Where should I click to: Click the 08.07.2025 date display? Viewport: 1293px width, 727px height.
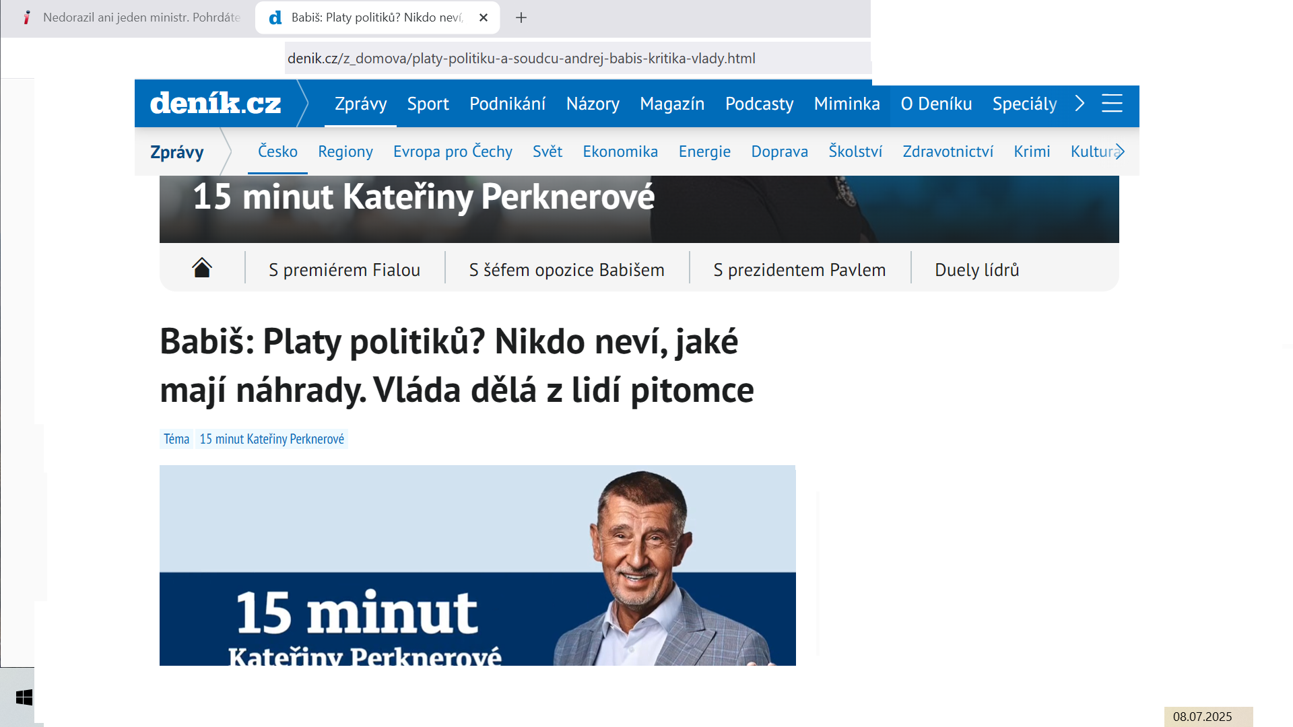1202,716
